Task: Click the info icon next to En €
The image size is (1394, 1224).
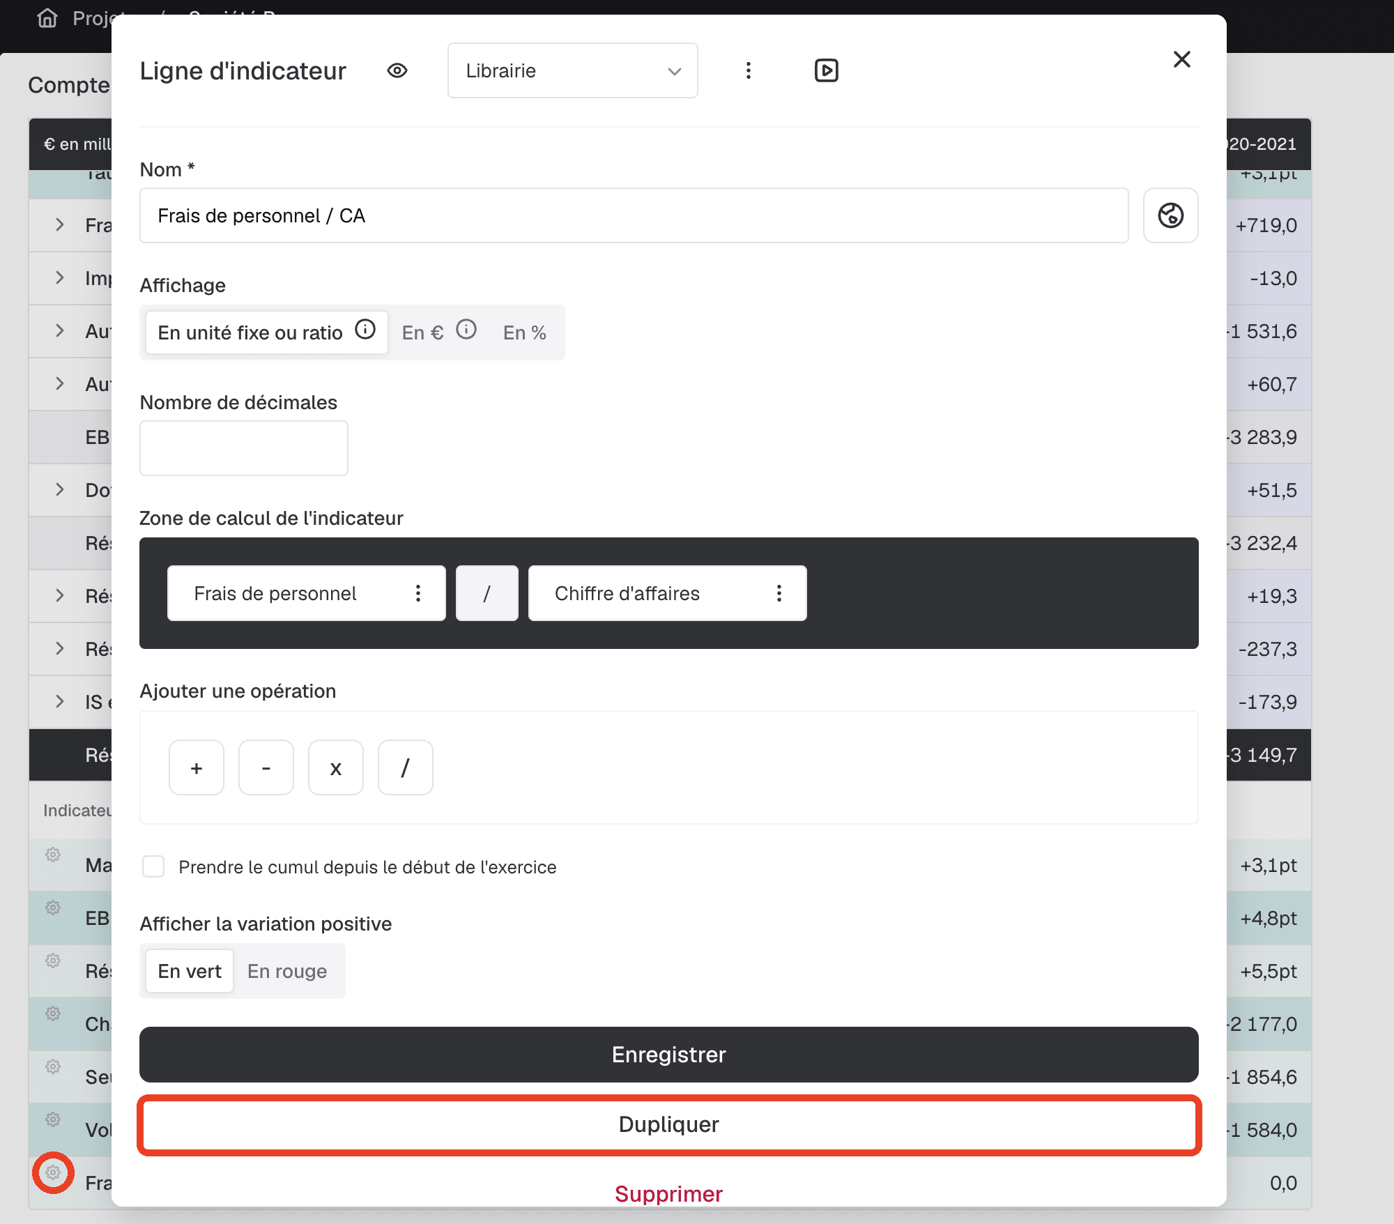Action: [x=466, y=329]
